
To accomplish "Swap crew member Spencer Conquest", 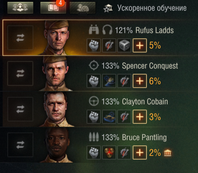I will pyautogui.click(x=20, y=73).
